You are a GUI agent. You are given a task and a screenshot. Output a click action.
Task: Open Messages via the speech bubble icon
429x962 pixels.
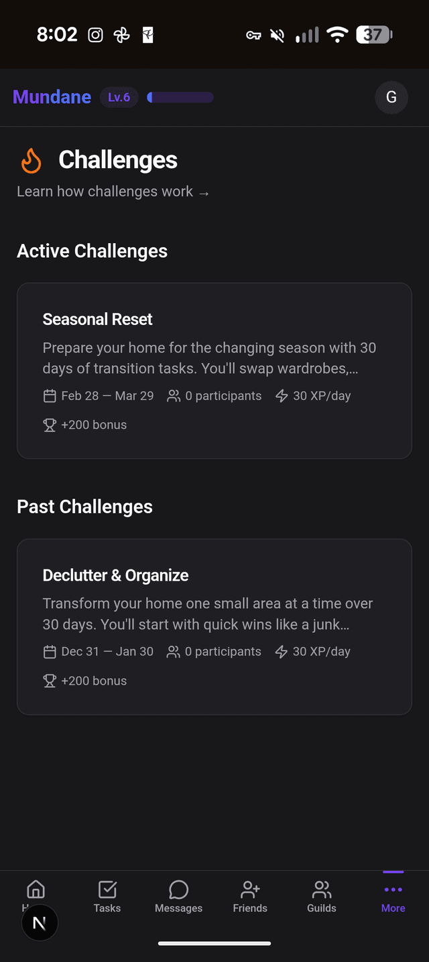click(178, 891)
